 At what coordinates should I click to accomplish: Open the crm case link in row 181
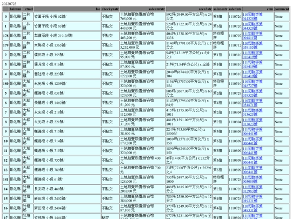[253, 180]
